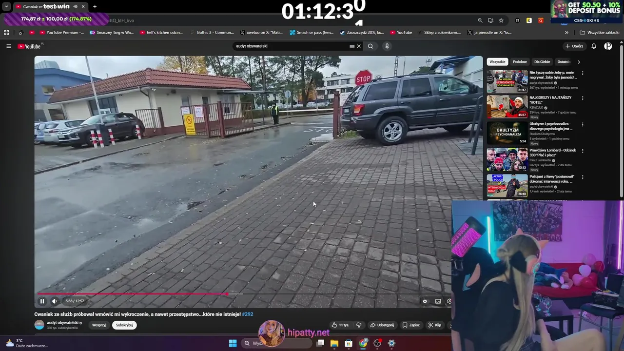Open YouTube notifications bell
The image size is (624, 351).
click(x=594, y=46)
